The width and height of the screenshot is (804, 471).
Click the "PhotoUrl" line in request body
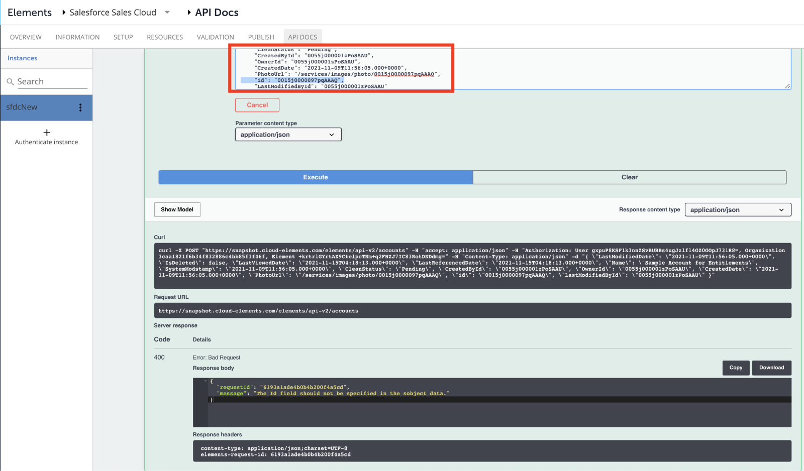[347, 74]
